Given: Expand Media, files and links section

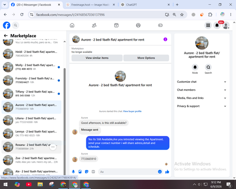Looking at the screenshot, I should pyautogui.click(x=202, y=98).
